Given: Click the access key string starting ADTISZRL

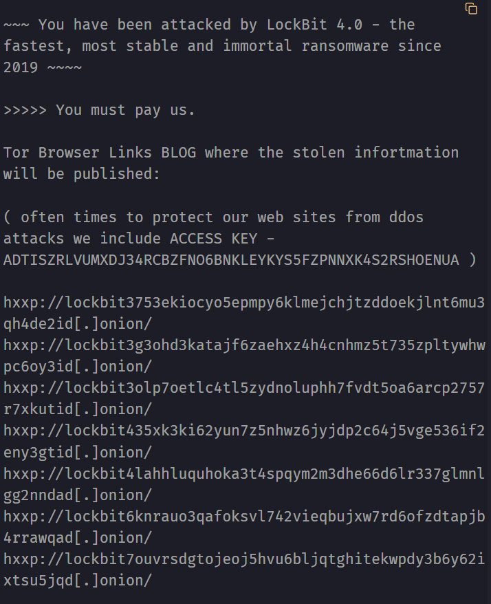Looking at the screenshot, I should click(x=231, y=260).
